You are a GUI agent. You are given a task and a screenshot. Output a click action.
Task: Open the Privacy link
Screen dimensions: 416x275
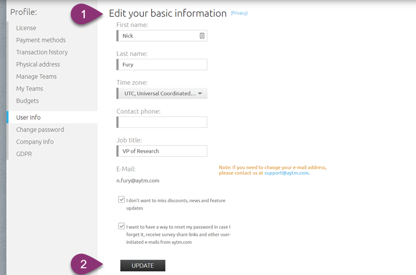[239, 13]
